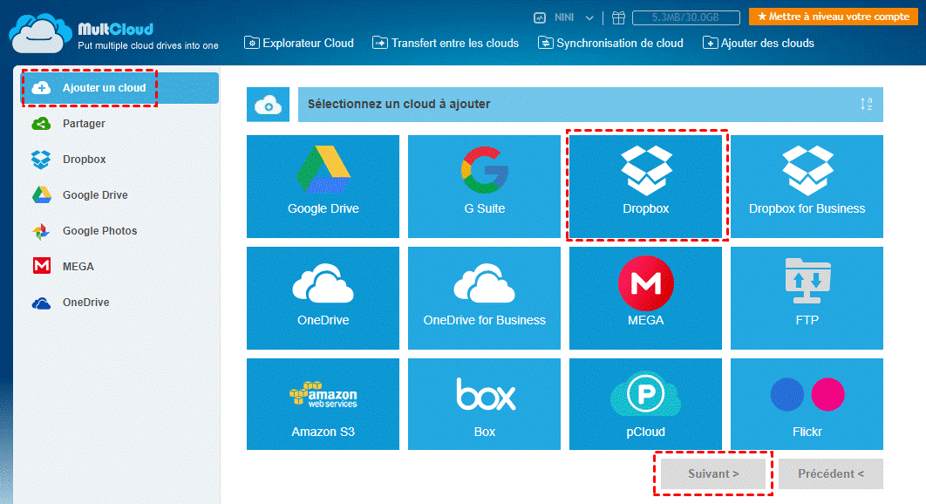Screen dimensions: 926x504
Task: Click Mettre à niveau votre compte
Action: pos(834,17)
